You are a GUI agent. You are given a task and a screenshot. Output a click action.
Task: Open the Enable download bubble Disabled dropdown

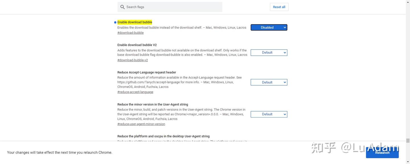click(x=269, y=27)
